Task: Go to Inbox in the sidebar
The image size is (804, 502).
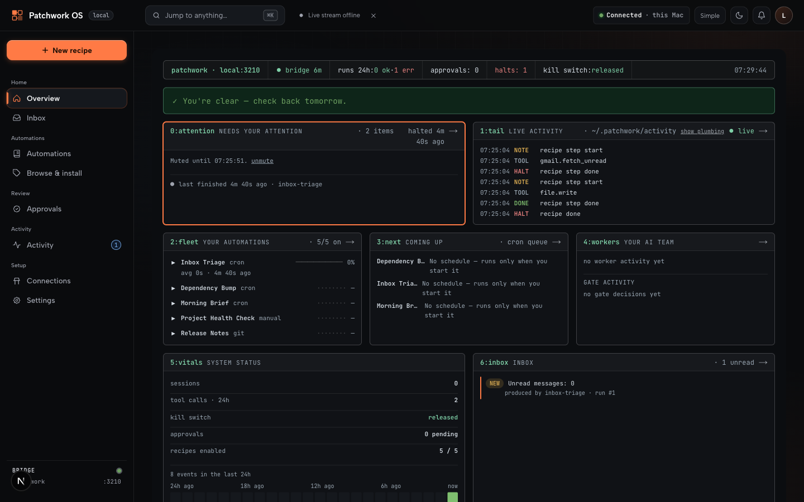Action: click(x=66, y=118)
